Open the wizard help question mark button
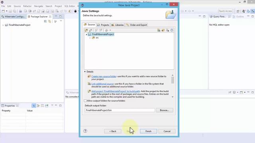Screen dimensions: 255x143 [85, 131]
